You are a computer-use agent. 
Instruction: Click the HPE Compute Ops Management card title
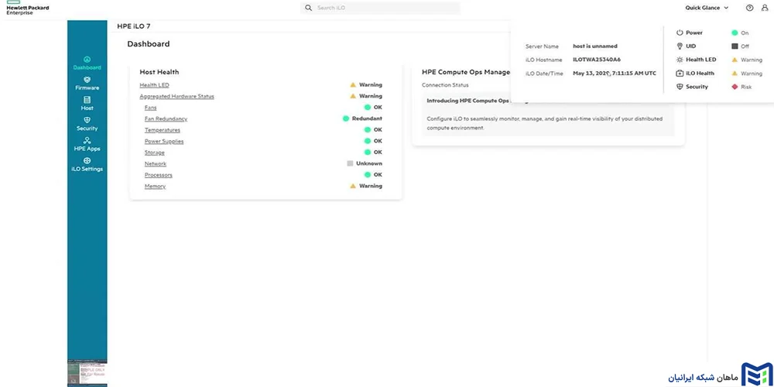[466, 72]
